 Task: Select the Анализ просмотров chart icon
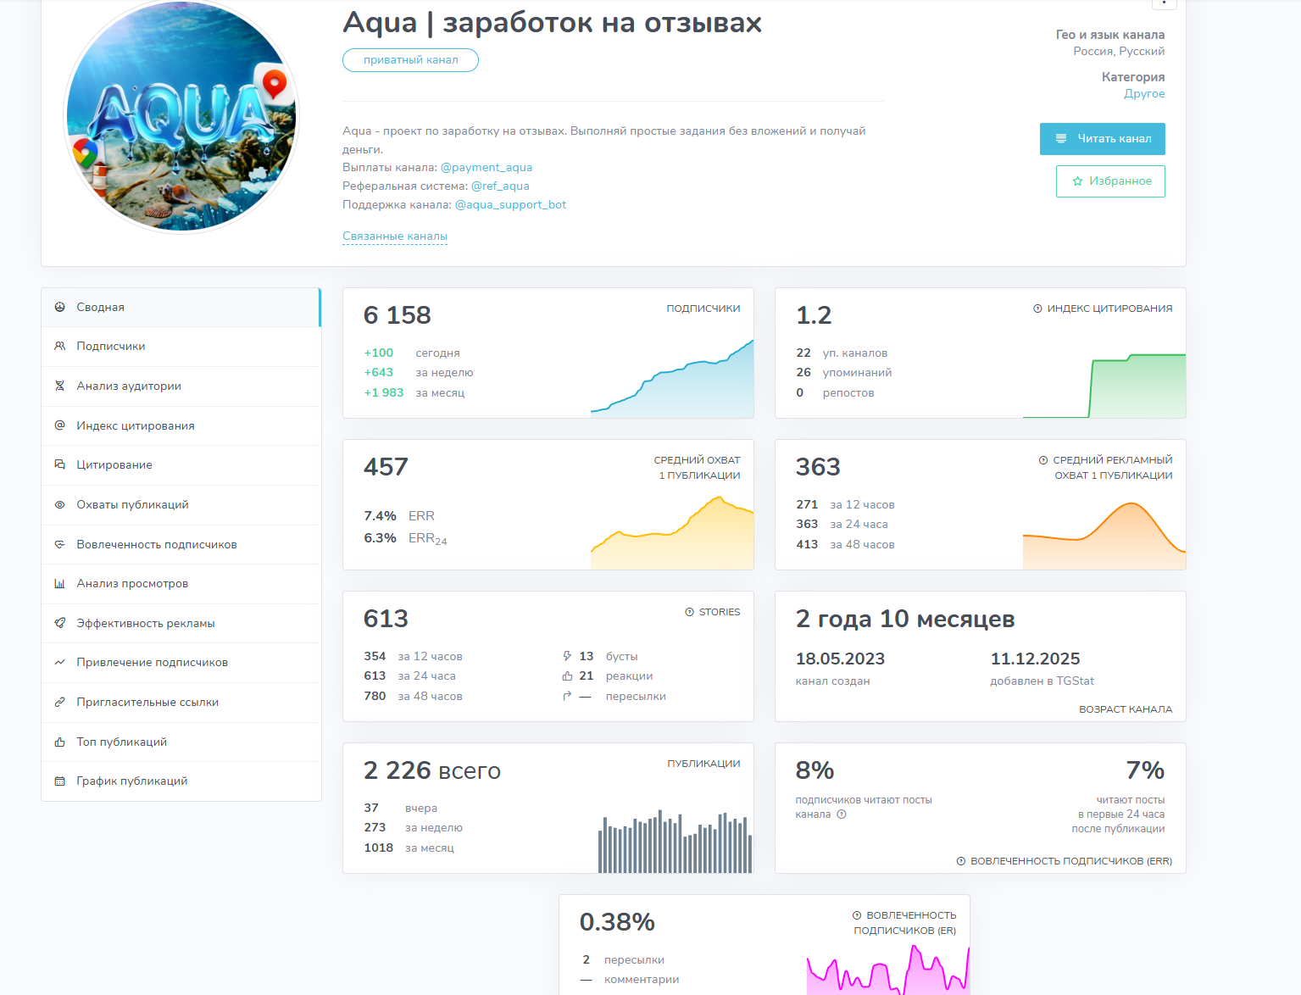point(58,583)
